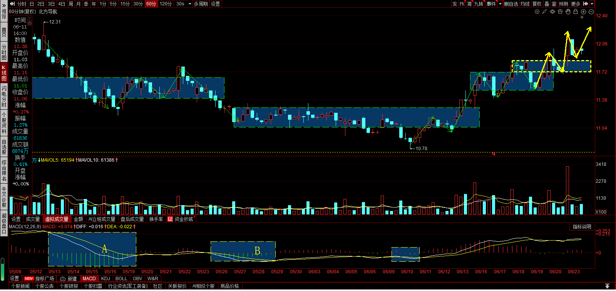Open volume panel 设置

pos(16,219)
